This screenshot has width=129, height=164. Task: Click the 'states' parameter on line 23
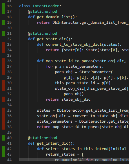click(x=110, y=45)
